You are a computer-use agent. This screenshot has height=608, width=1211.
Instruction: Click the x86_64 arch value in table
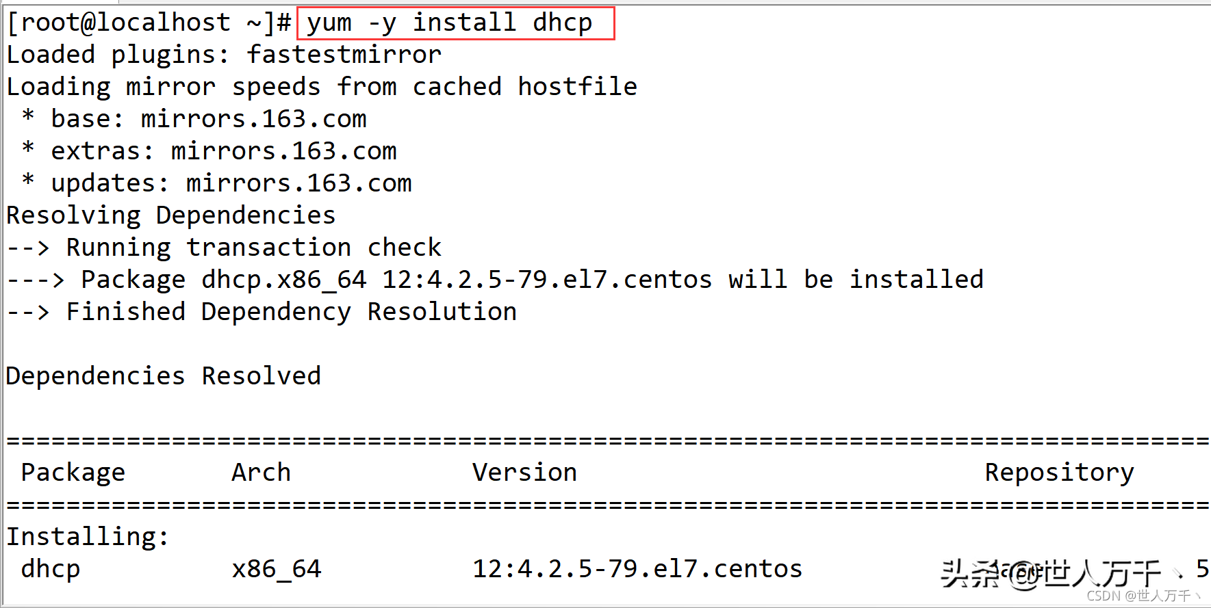pos(277,569)
